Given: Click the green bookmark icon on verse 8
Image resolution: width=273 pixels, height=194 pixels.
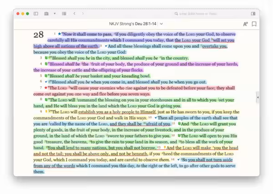Looking at the screenshot, I should coord(46,100).
